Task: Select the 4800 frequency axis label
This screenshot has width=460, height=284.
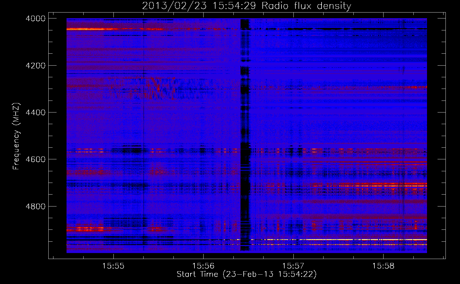Action: tap(36, 206)
